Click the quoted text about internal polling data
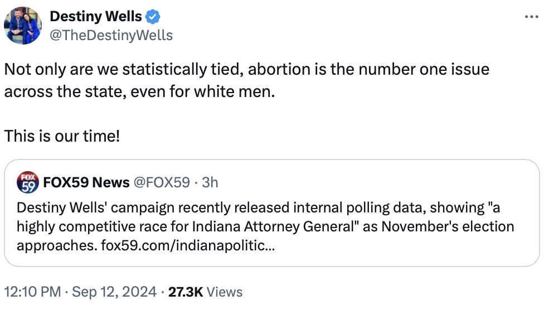The image size is (544, 310). [265, 226]
